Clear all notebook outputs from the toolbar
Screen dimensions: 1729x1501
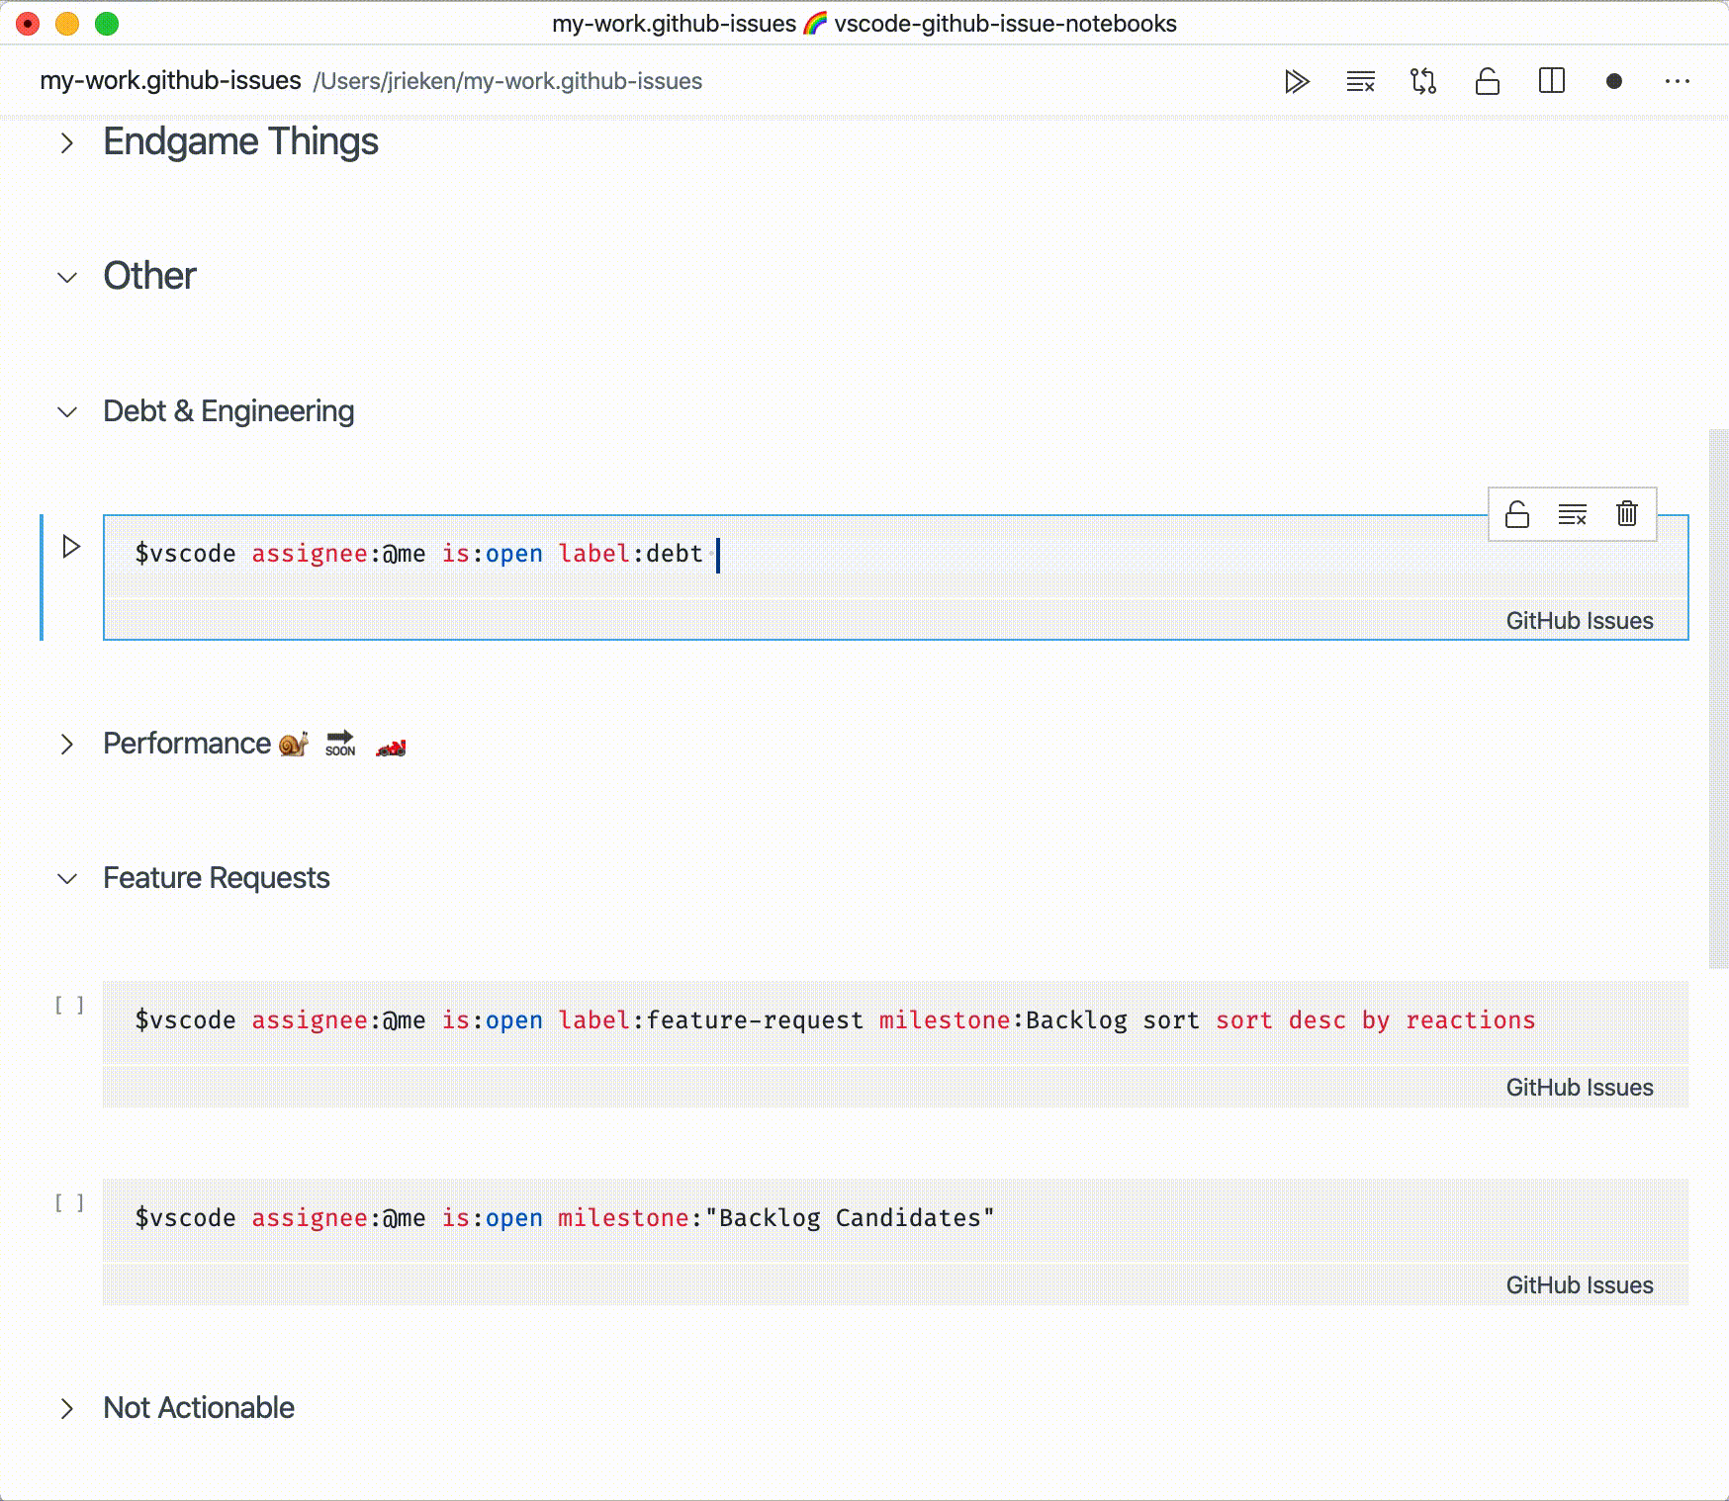click(1359, 81)
